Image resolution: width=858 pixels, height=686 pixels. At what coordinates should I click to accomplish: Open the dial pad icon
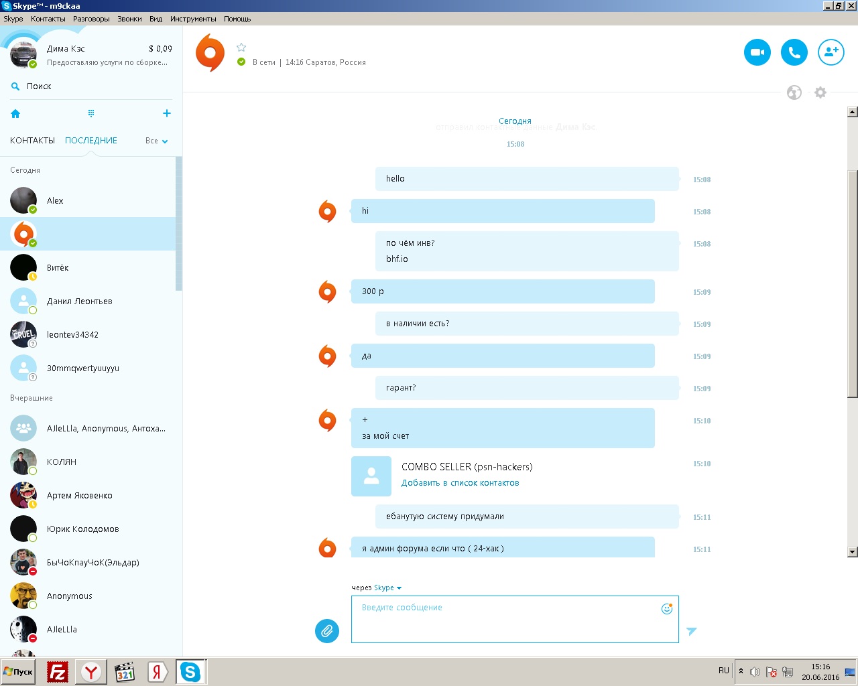pos(91,113)
